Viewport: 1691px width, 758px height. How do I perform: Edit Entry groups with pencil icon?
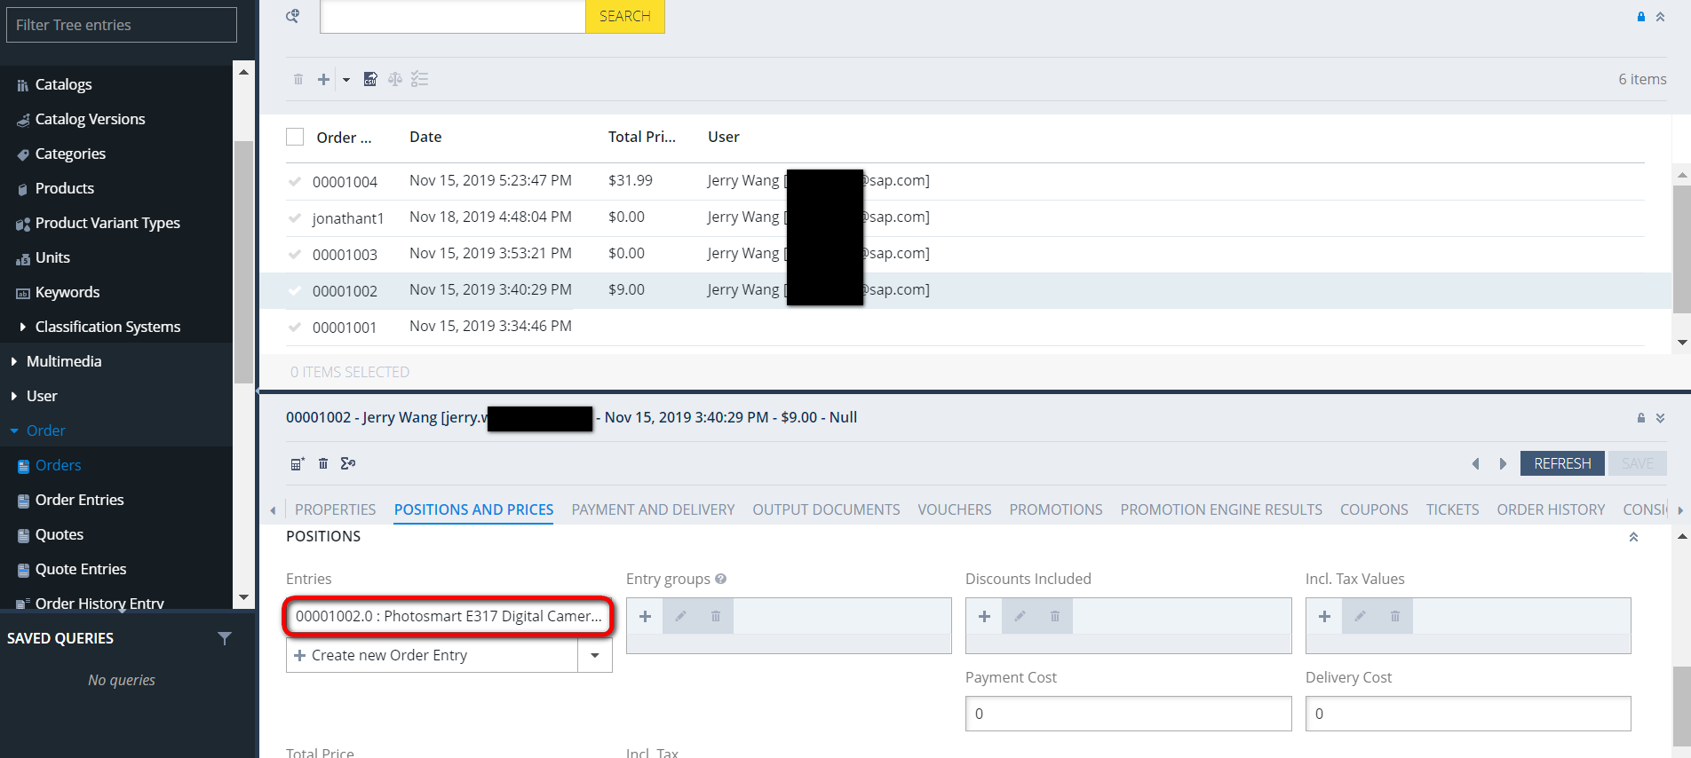click(x=680, y=616)
